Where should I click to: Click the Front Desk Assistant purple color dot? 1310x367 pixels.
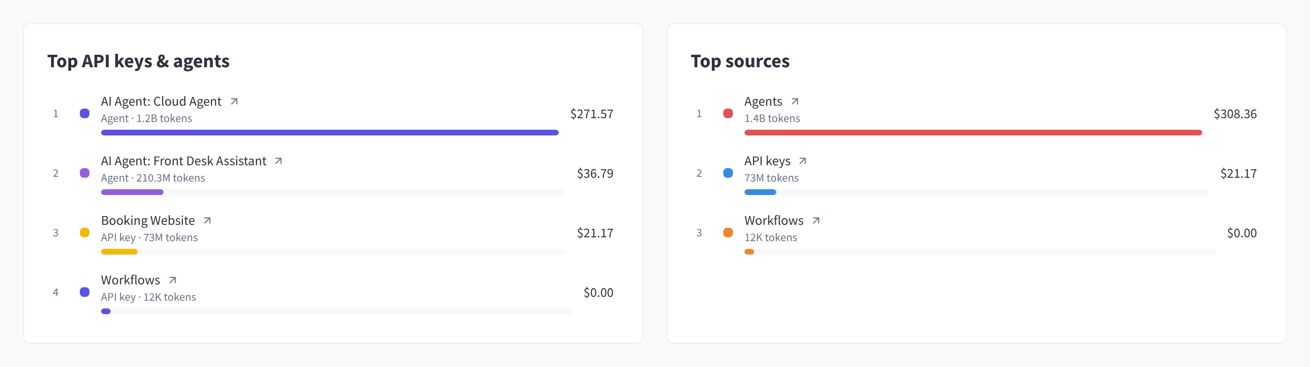85,173
